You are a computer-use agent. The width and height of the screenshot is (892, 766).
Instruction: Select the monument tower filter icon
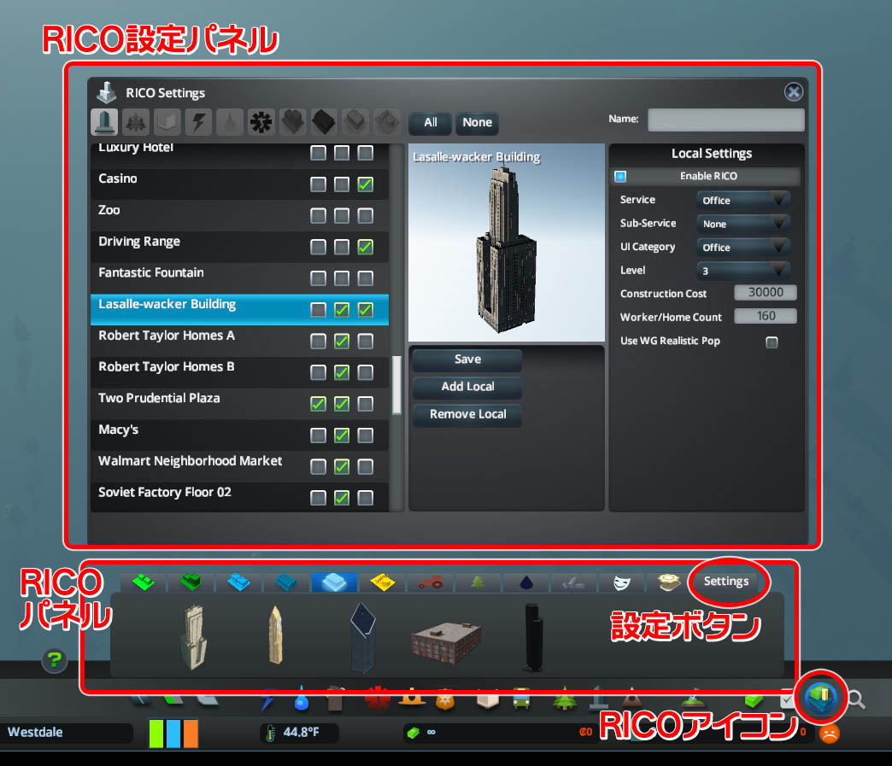(x=104, y=122)
